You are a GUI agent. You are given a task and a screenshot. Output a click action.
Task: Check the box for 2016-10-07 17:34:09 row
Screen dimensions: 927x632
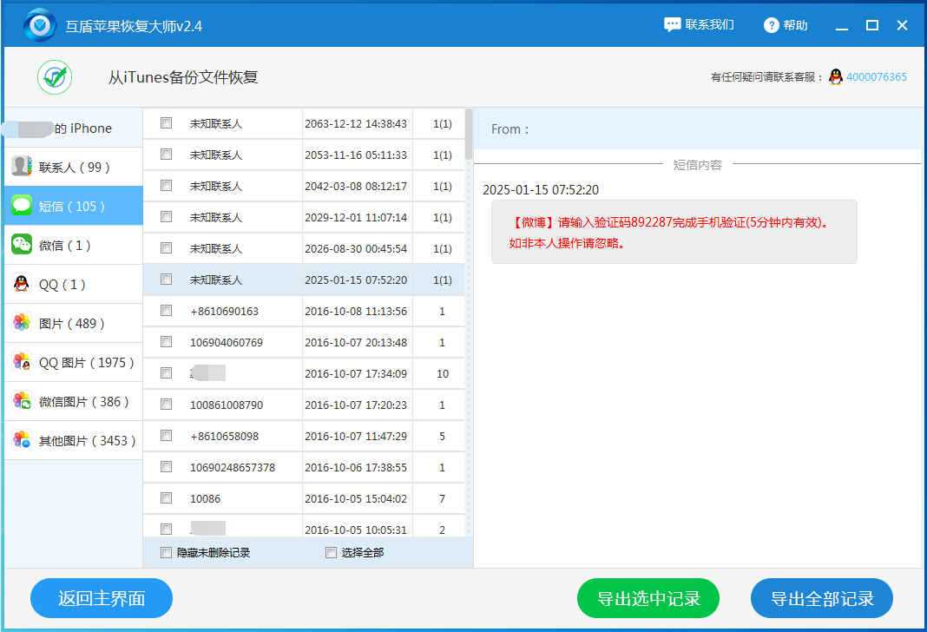tap(166, 373)
